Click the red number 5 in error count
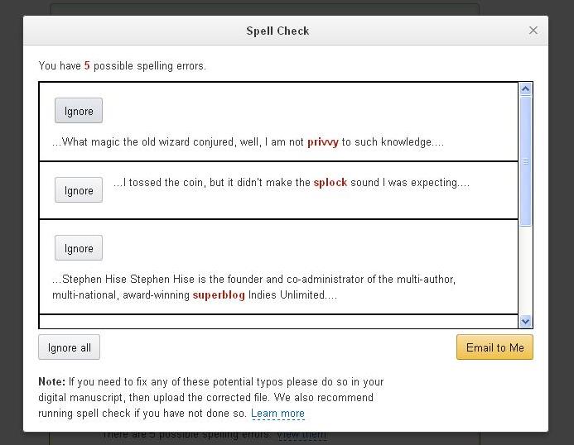This screenshot has height=445, width=574. 87,66
